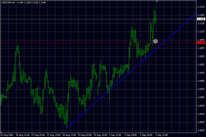Click the 27 Aug 19:00 time label

tap(54, 135)
